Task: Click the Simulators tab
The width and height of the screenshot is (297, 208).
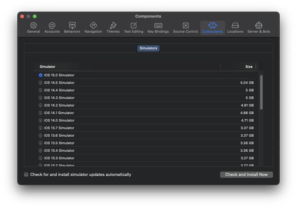Action: coord(148,48)
